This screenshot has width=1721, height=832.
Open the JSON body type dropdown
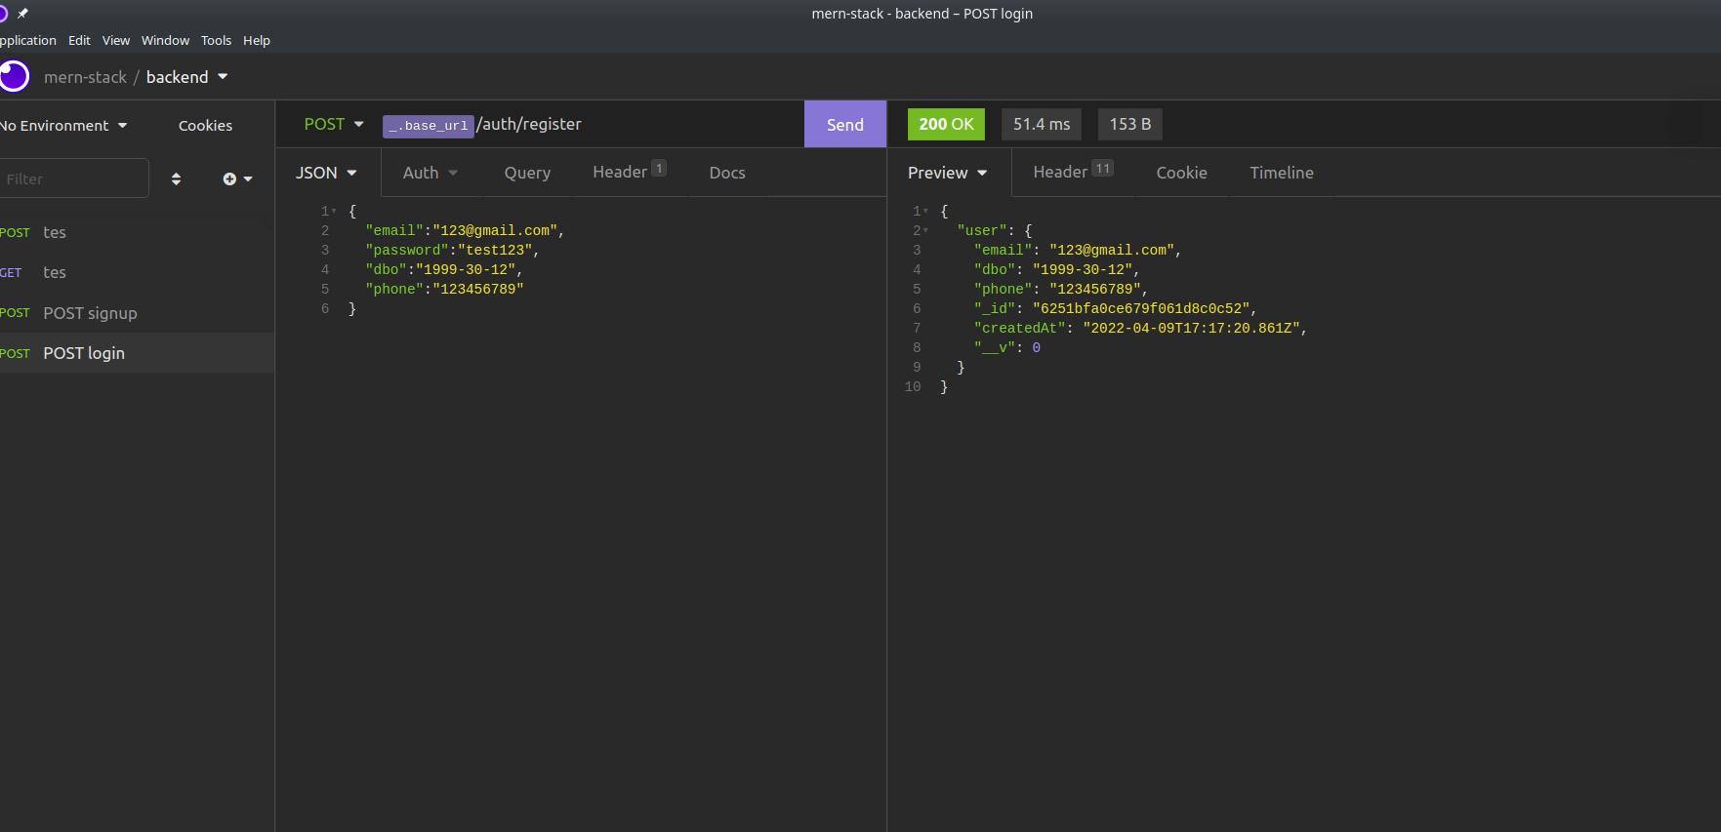327,173
